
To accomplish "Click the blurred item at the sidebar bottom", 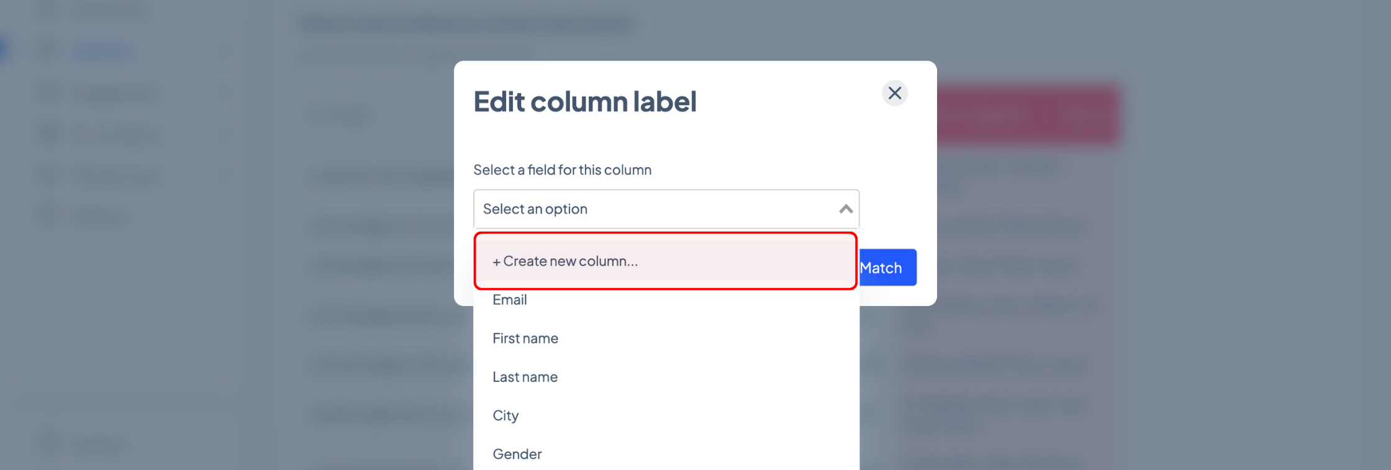I will (99, 445).
